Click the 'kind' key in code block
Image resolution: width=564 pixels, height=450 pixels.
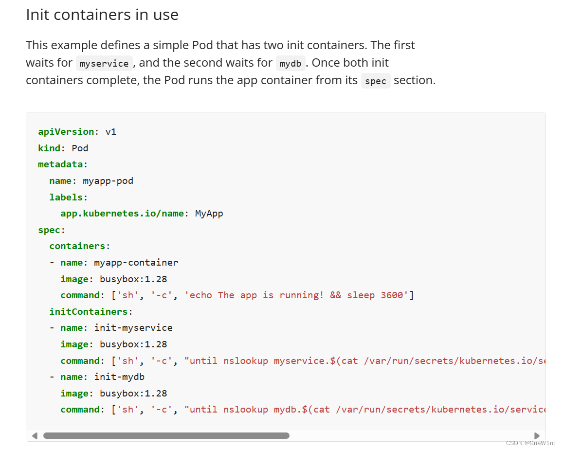[x=49, y=148]
